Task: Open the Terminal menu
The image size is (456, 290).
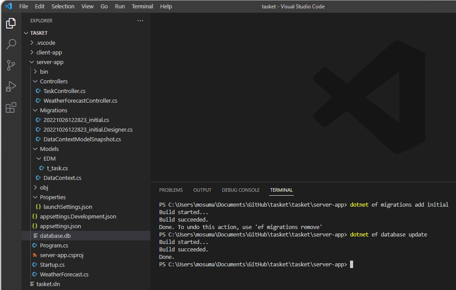Action: pos(142,7)
